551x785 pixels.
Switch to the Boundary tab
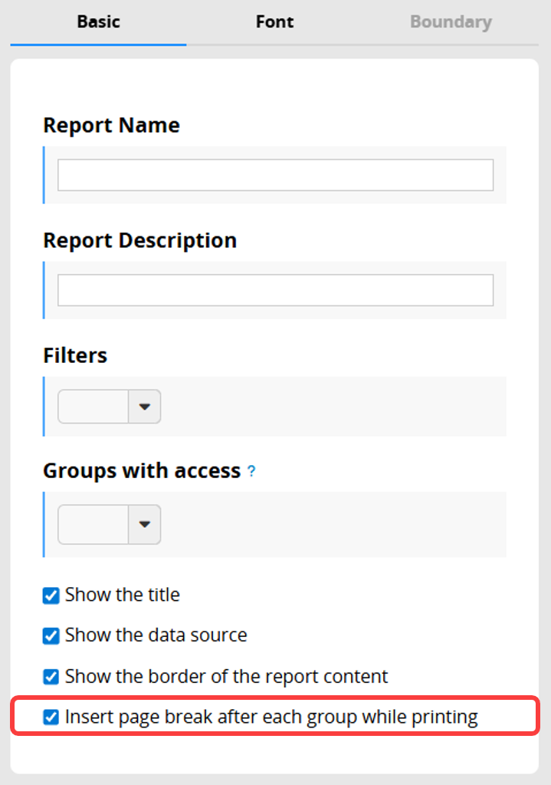(451, 21)
